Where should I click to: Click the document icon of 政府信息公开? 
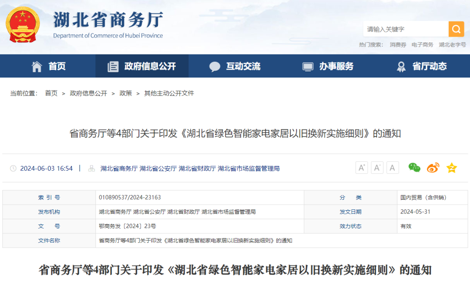113,66
